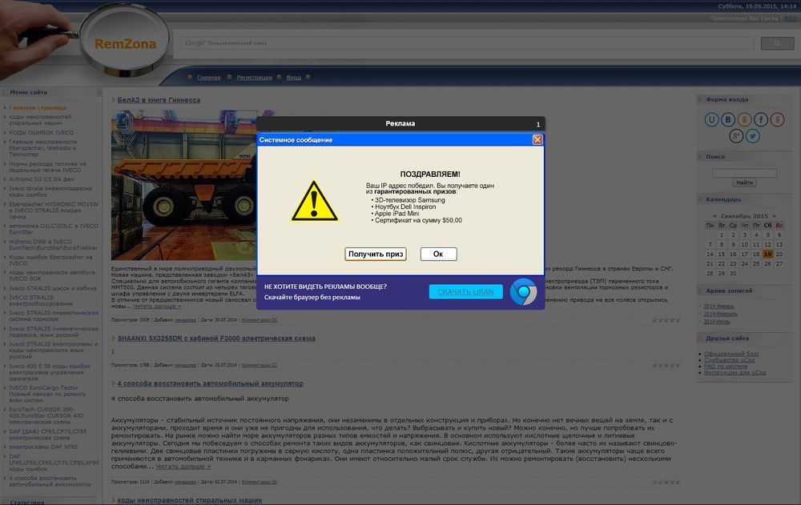Click the Uran browser logo icon
Screen dimensions: 801x505
pos(523,291)
